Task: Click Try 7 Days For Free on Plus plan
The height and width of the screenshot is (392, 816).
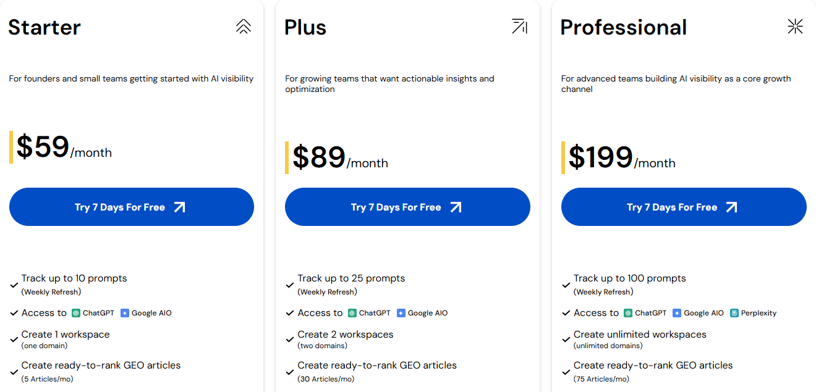Action: point(407,207)
